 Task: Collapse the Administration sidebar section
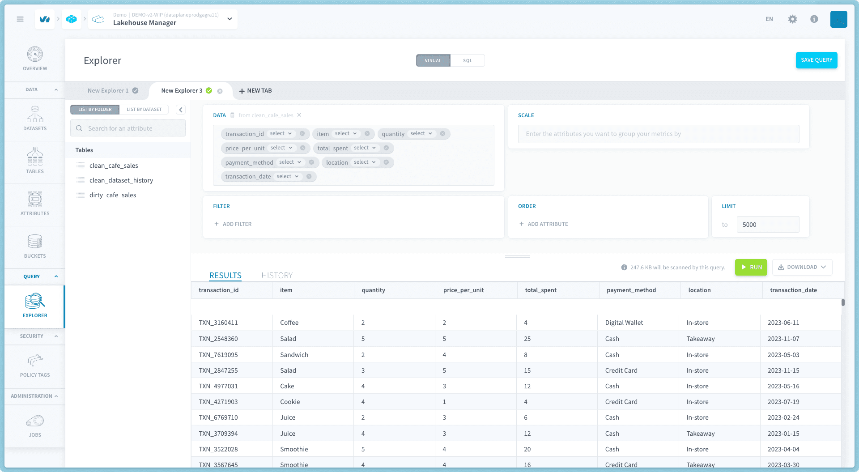[x=56, y=396]
